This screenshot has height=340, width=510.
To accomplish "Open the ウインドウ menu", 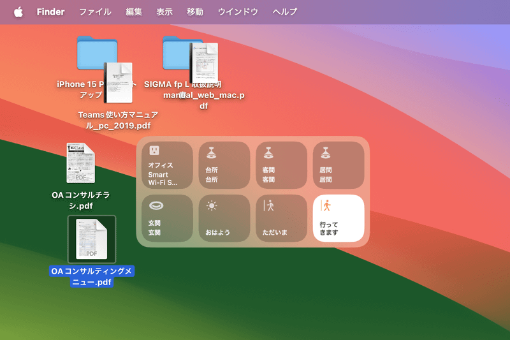I will [238, 12].
